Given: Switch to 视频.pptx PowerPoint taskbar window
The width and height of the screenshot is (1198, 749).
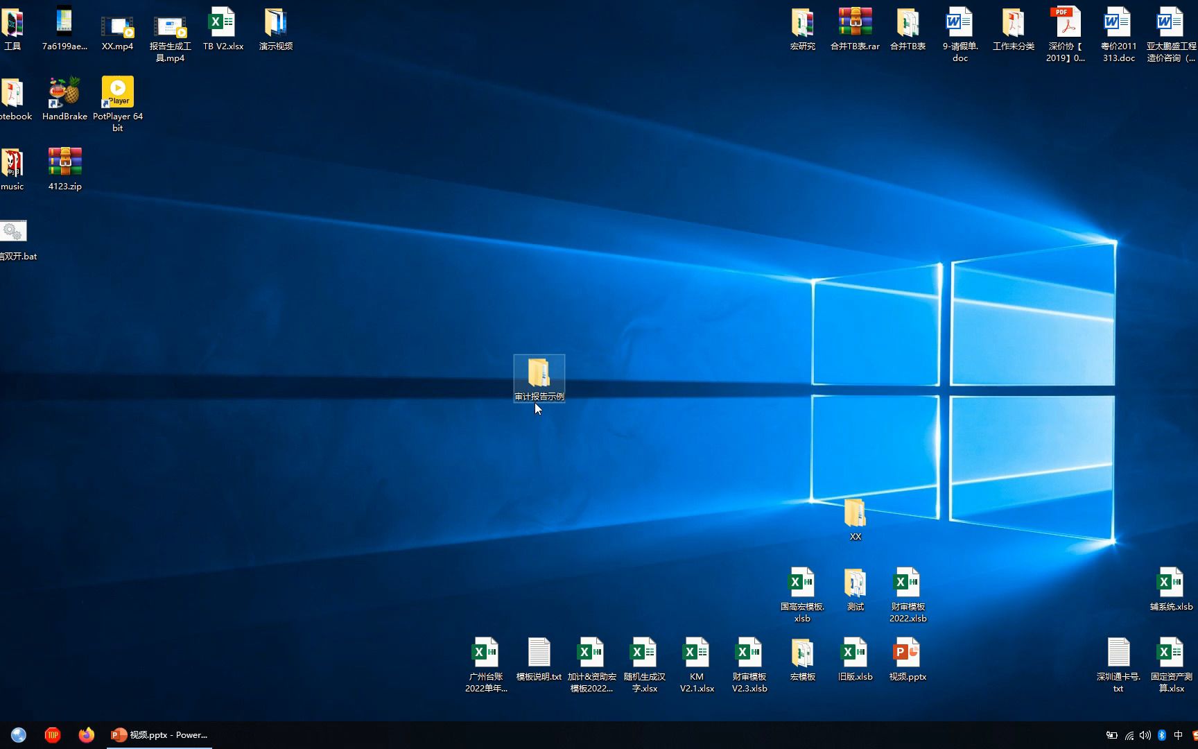Looking at the screenshot, I should click(x=159, y=735).
